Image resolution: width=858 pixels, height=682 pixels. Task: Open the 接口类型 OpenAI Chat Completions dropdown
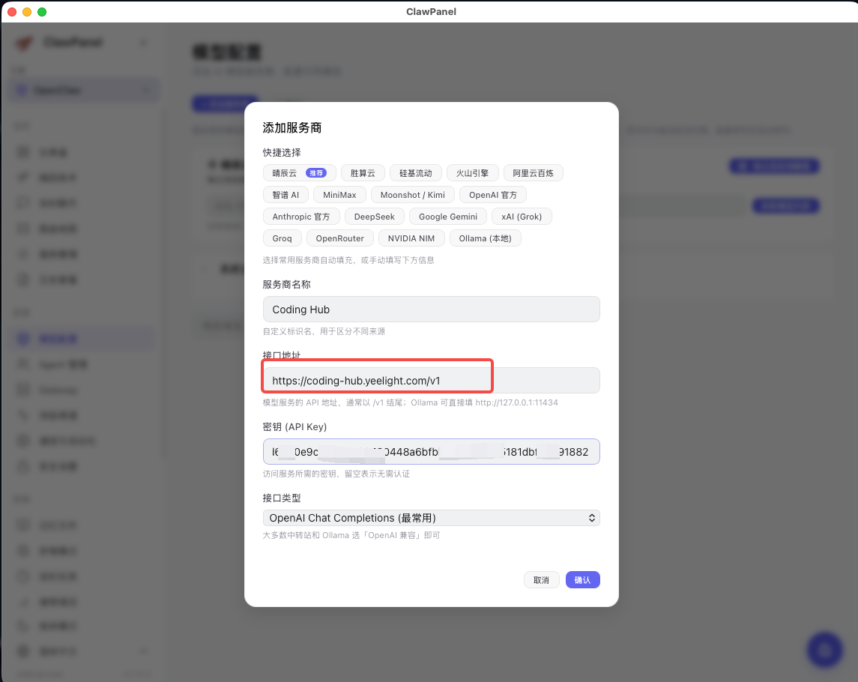431,518
